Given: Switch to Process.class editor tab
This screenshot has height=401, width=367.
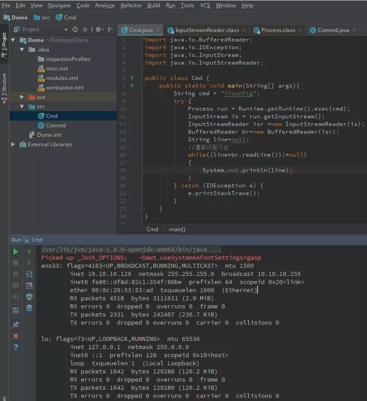Looking at the screenshot, I should pyautogui.click(x=278, y=30).
